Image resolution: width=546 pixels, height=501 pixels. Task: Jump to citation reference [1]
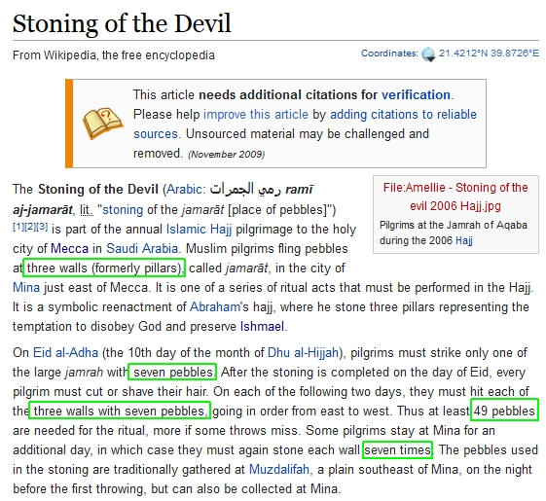pos(18,227)
